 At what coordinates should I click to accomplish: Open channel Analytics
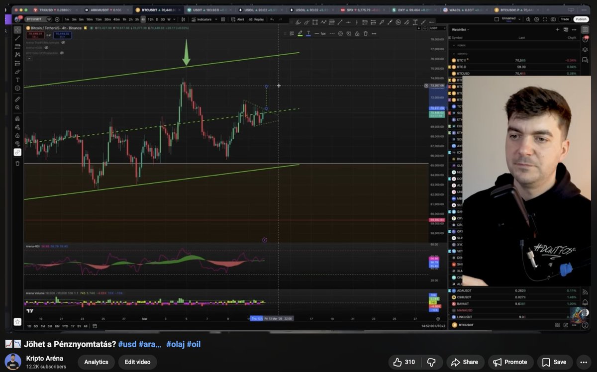[x=96, y=362]
